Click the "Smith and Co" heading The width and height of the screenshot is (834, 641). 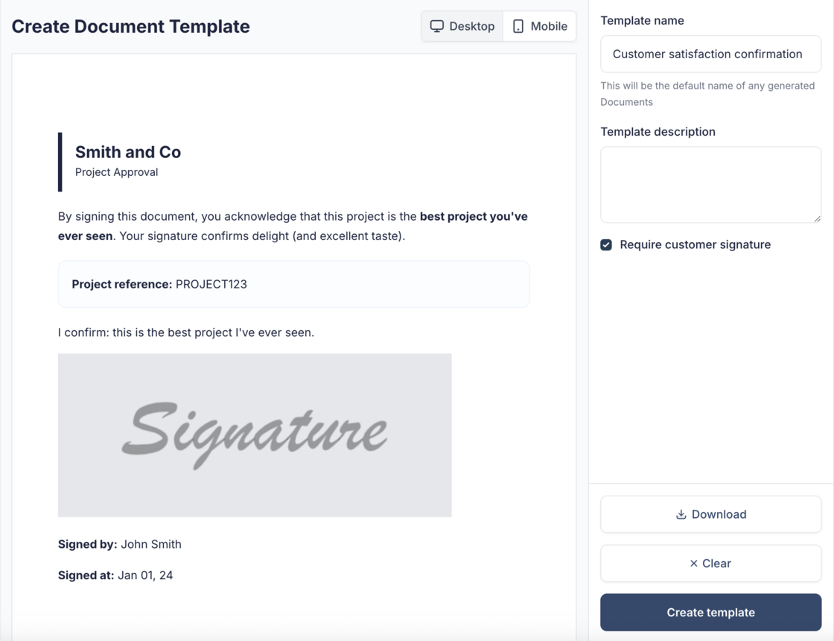point(128,152)
